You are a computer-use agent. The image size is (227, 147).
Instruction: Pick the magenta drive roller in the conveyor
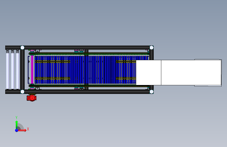[x=32, y=70]
